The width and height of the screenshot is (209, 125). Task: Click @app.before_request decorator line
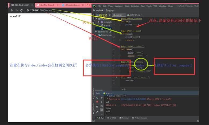pyautogui.click(x=131, y=19)
